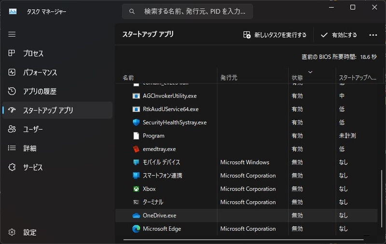The image size is (386, 244).
Task: Select the スマートフォン連携 entry name
Action: (163, 176)
